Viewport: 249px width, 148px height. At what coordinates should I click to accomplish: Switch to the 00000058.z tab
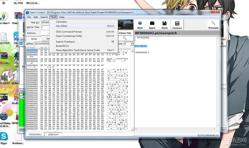click(x=35, y=134)
